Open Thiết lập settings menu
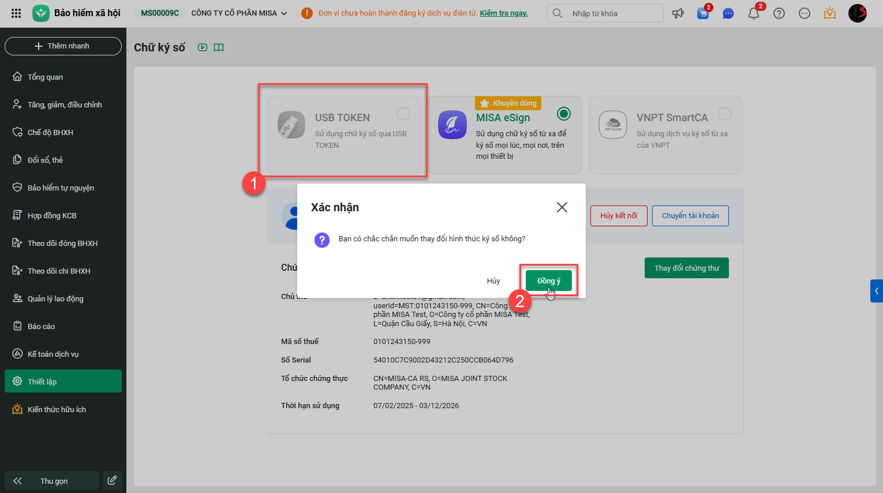Image resolution: width=883 pixels, height=493 pixels. click(x=63, y=381)
